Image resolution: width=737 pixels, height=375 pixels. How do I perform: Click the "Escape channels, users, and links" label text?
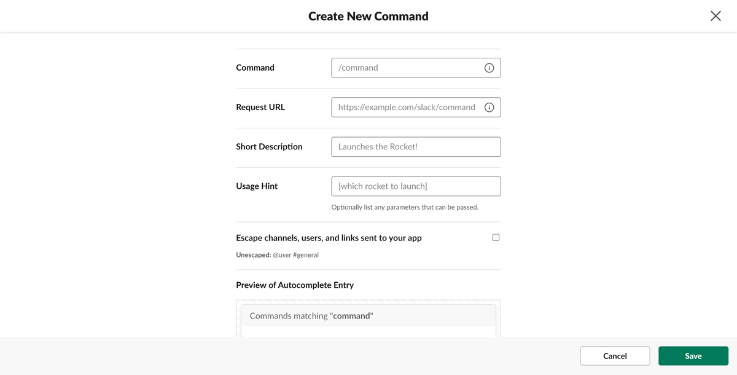(329, 238)
